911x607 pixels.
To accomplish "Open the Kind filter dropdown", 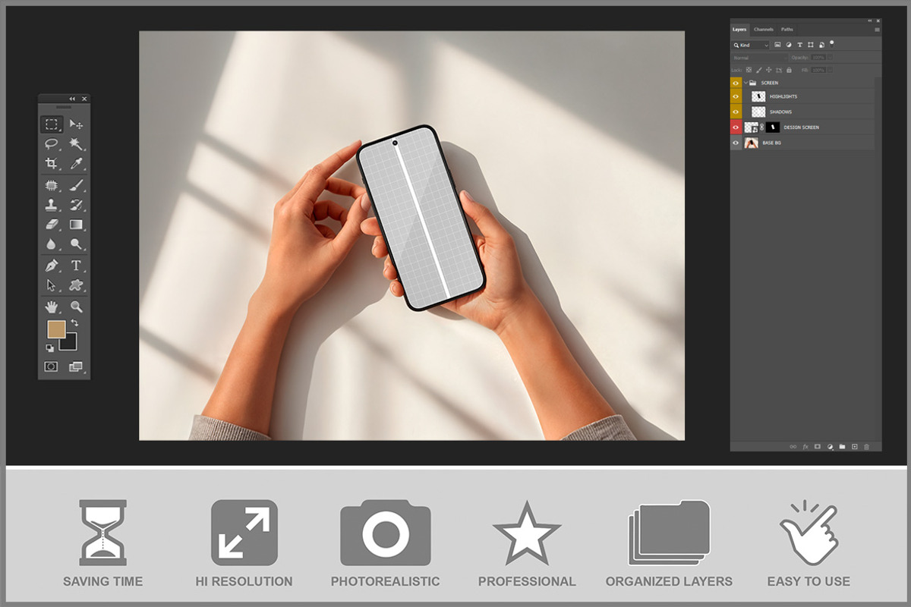I will coord(751,46).
